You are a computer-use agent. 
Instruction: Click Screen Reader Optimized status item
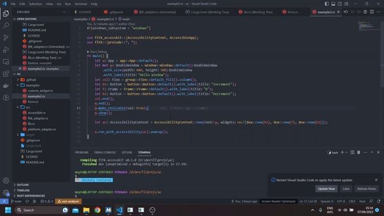[x=278, y=202]
